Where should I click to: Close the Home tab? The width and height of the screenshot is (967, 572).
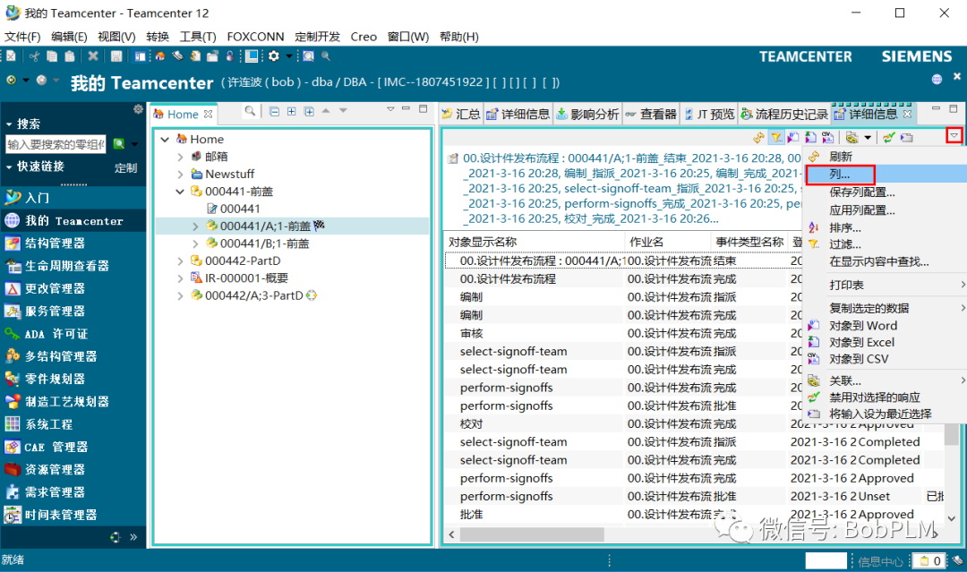point(209,114)
